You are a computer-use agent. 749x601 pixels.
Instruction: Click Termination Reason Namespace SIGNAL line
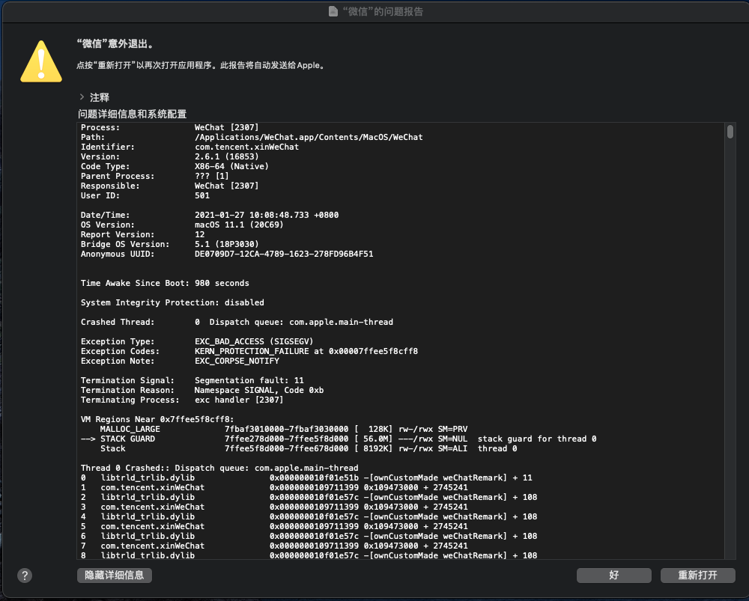coord(202,391)
